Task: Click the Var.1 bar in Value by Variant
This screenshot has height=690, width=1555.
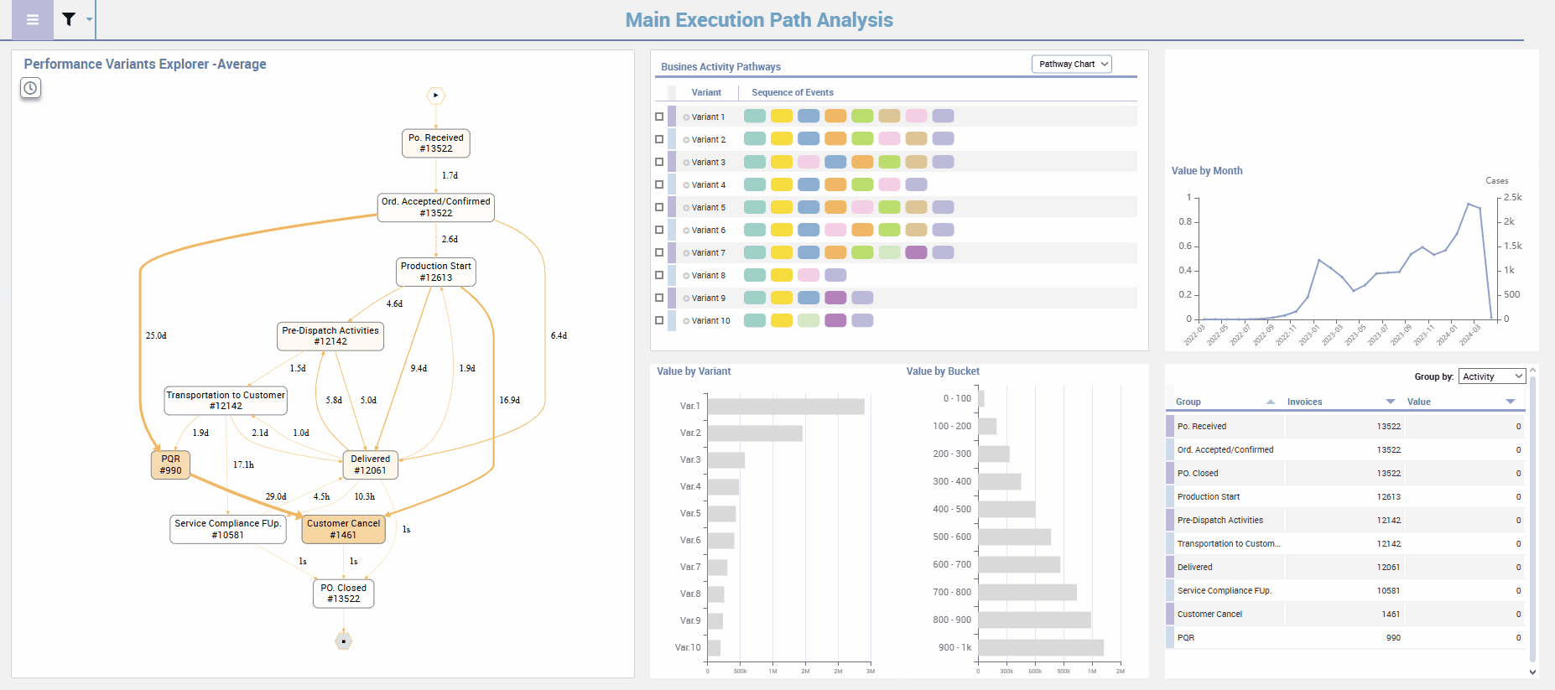Action: [x=786, y=406]
